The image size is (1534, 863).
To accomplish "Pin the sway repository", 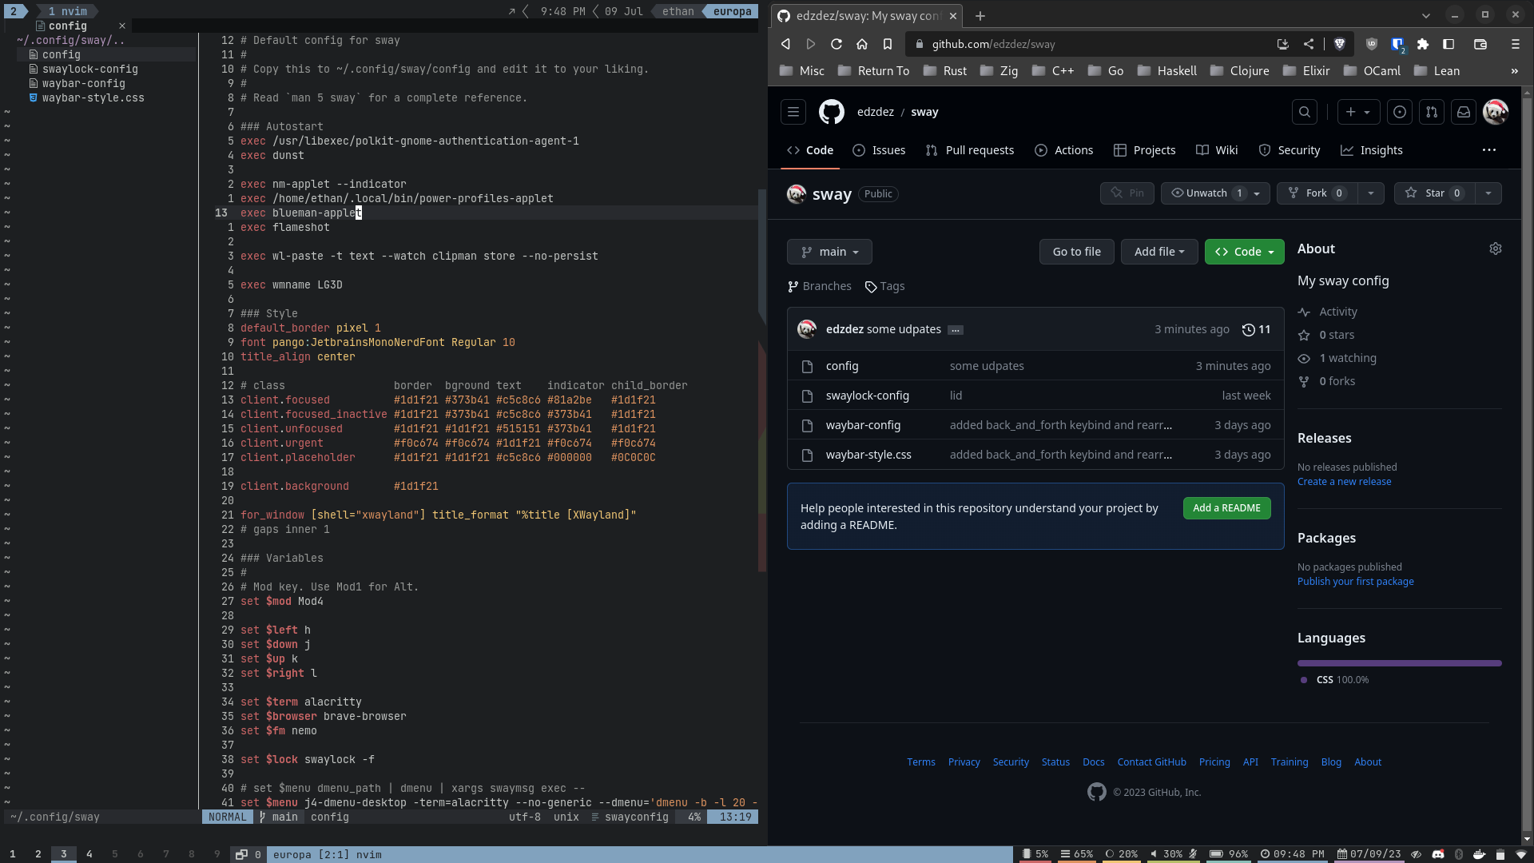I will tap(1127, 193).
